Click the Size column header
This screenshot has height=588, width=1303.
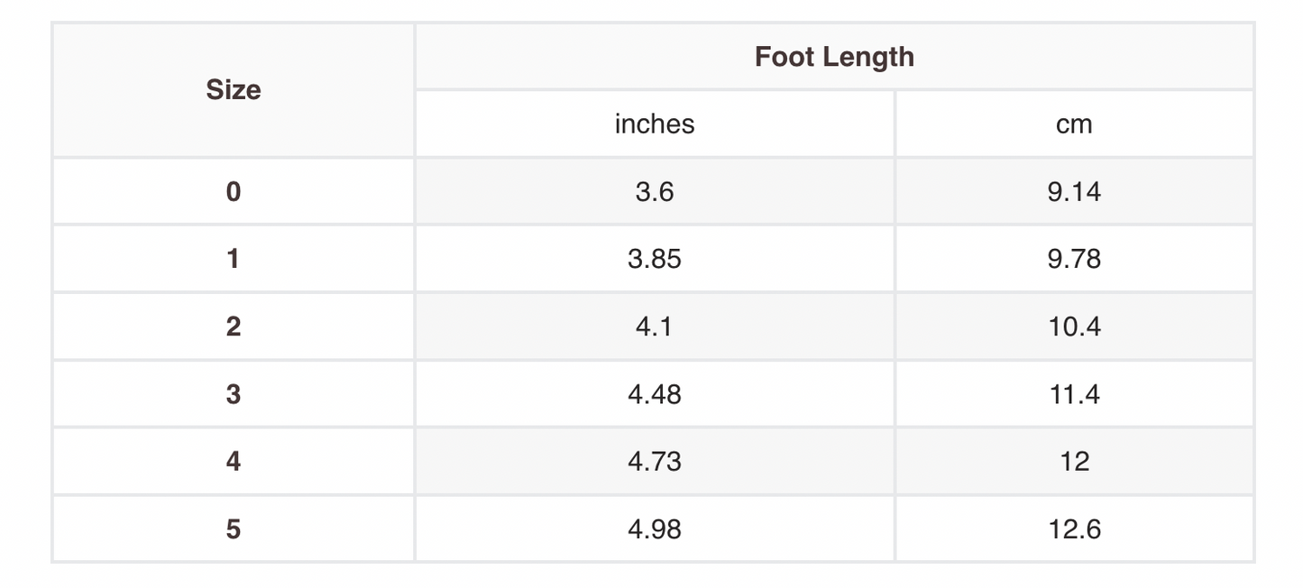pyautogui.click(x=234, y=90)
